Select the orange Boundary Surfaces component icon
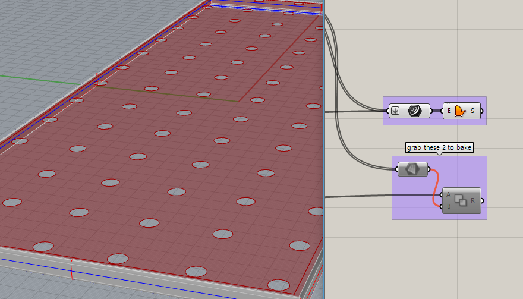The width and height of the screenshot is (523, 299). (x=460, y=111)
